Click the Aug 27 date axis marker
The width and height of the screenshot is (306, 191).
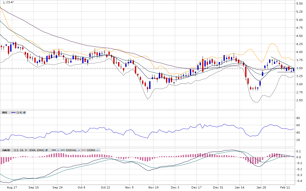tap(12, 187)
